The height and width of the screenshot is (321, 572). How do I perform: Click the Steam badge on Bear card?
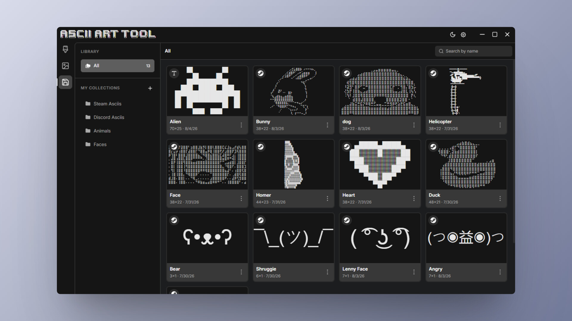coord(174,220)
